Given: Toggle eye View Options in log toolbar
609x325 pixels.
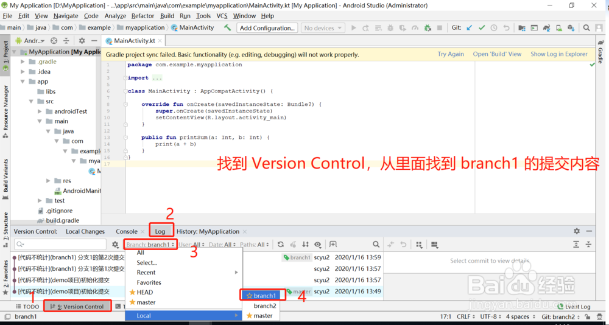Looking at the screenshot, I should [318, 244].
